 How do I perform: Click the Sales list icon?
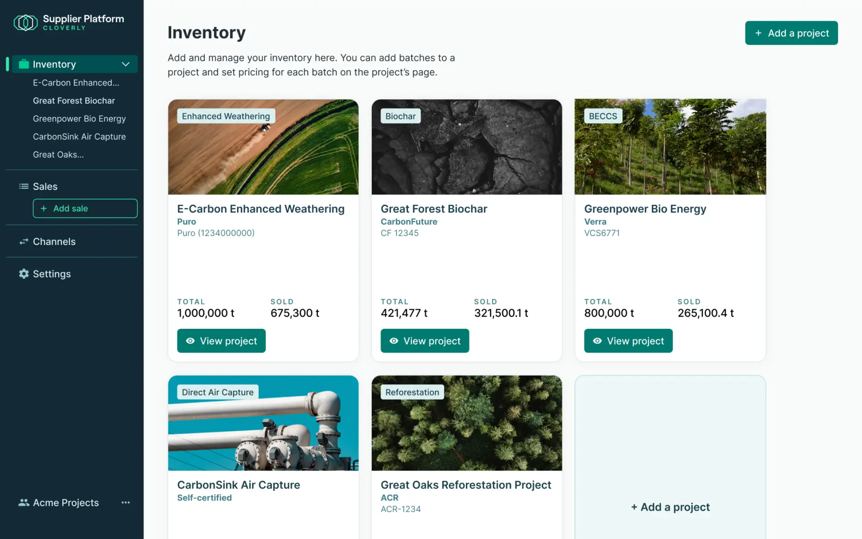coord(23,186)
